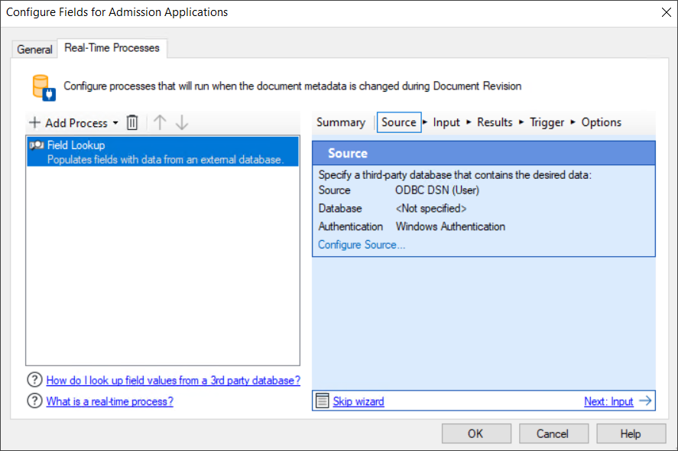Image resolution: width=678 pixels, height=451 pixels.
Task: Click the Field Lookup binoculars icon
Action: (37, 145)
